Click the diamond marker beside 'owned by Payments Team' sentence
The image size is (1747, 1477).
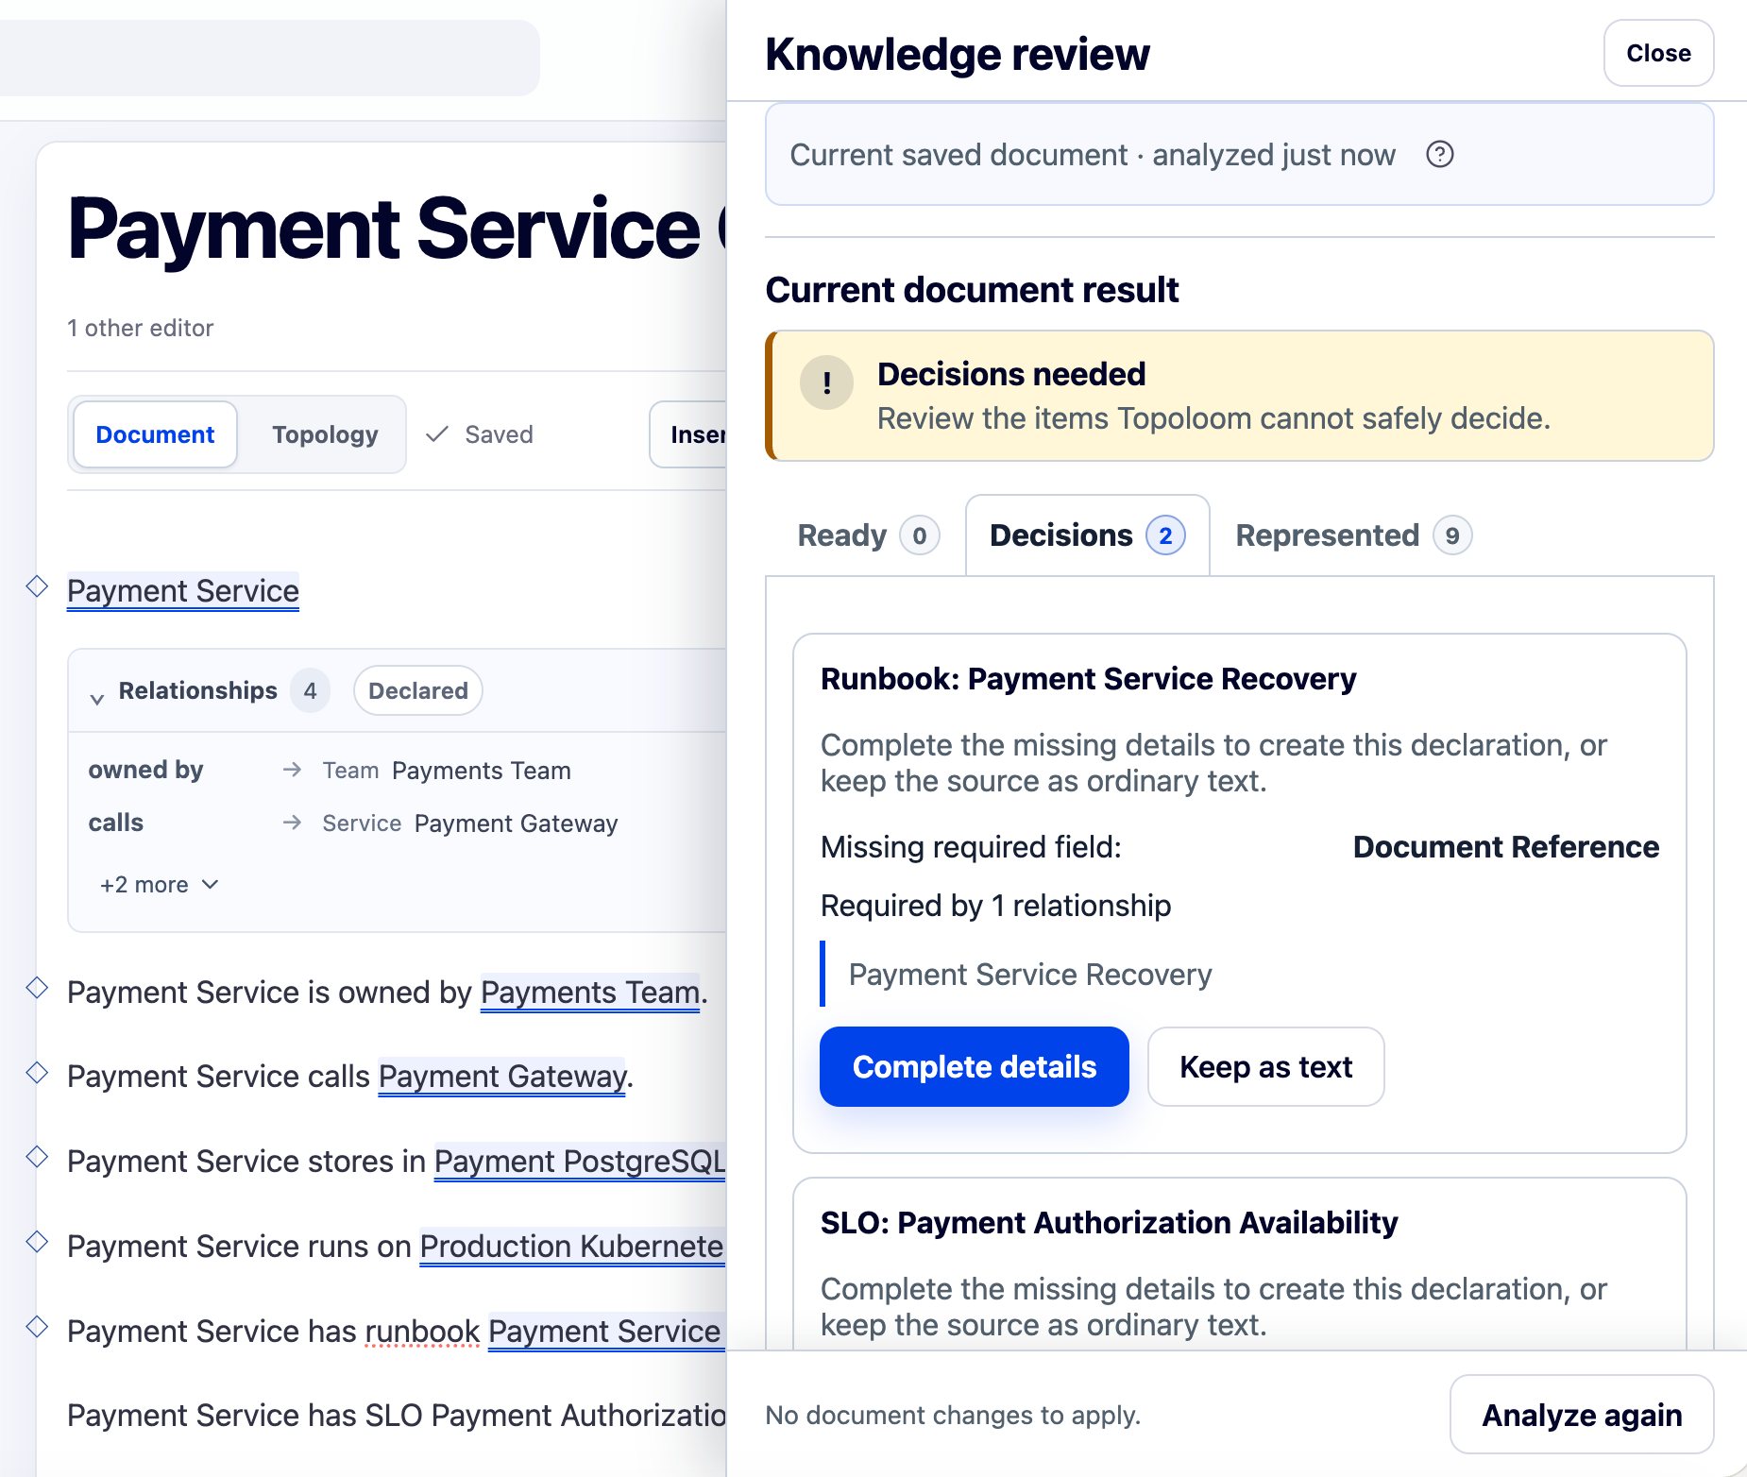(37, 988)
